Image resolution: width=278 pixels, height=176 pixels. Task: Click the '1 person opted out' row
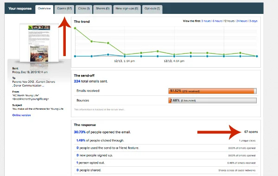(166, 163)
